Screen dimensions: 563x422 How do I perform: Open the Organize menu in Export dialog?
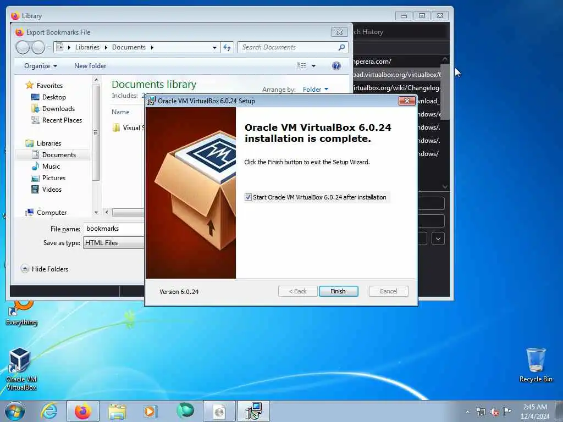click(41, 66)
